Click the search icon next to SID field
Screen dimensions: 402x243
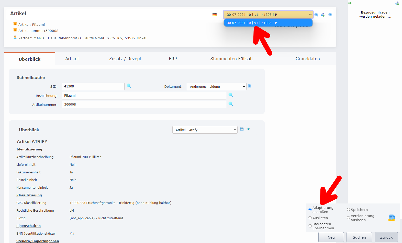click(x=129, y=86)
